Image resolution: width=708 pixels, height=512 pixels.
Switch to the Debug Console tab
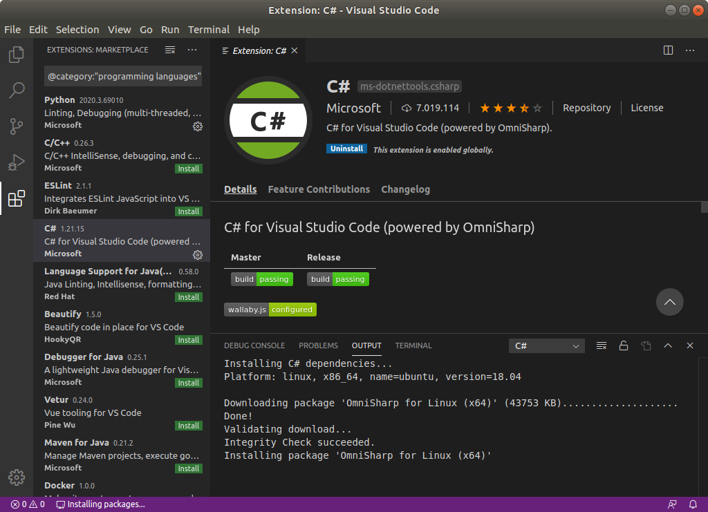[x=254, y=345]
